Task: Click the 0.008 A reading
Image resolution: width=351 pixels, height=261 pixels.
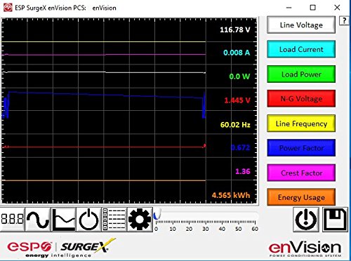Action: pos(237,53)
